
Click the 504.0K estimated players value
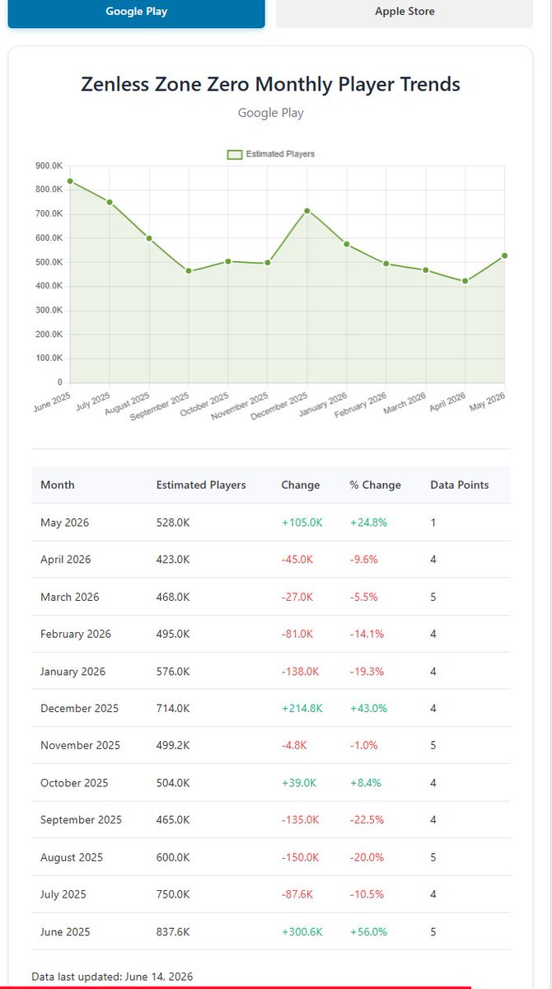(173, 783)
